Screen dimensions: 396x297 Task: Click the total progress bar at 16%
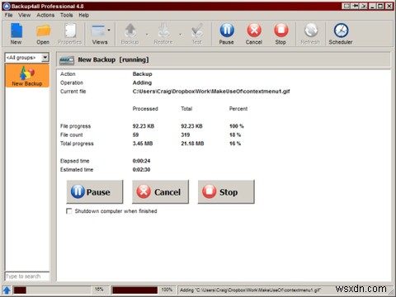click(52, 290)
